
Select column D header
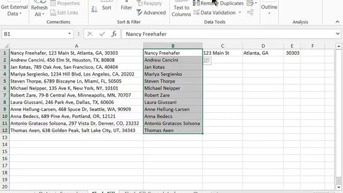click(x=263, y=46)
